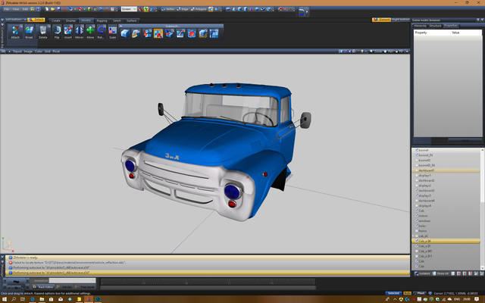Select the Move tool

90,32
